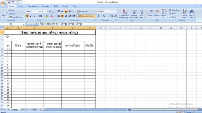The width and height of the screenshot is (202, 113).
Task: Switch to the View tab
Action: [74, 6]
